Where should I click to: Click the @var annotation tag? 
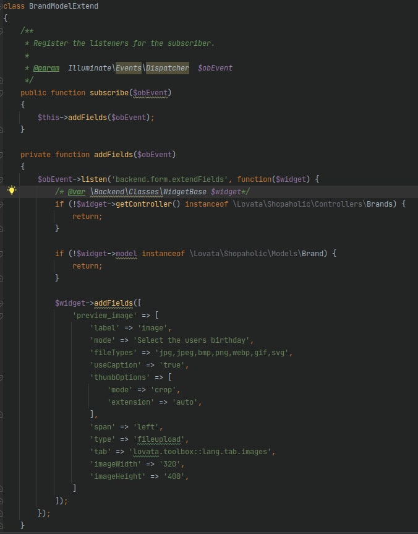point(77,192)
